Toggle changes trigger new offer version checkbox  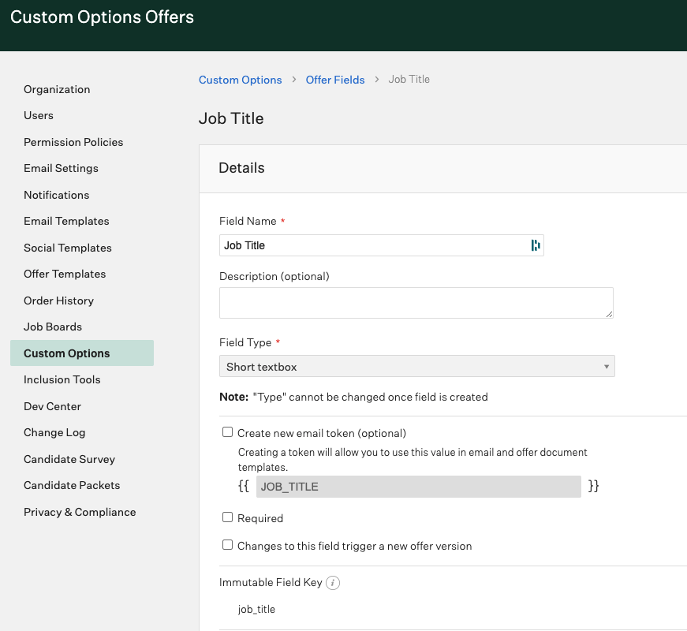click(x=228, y=545)
